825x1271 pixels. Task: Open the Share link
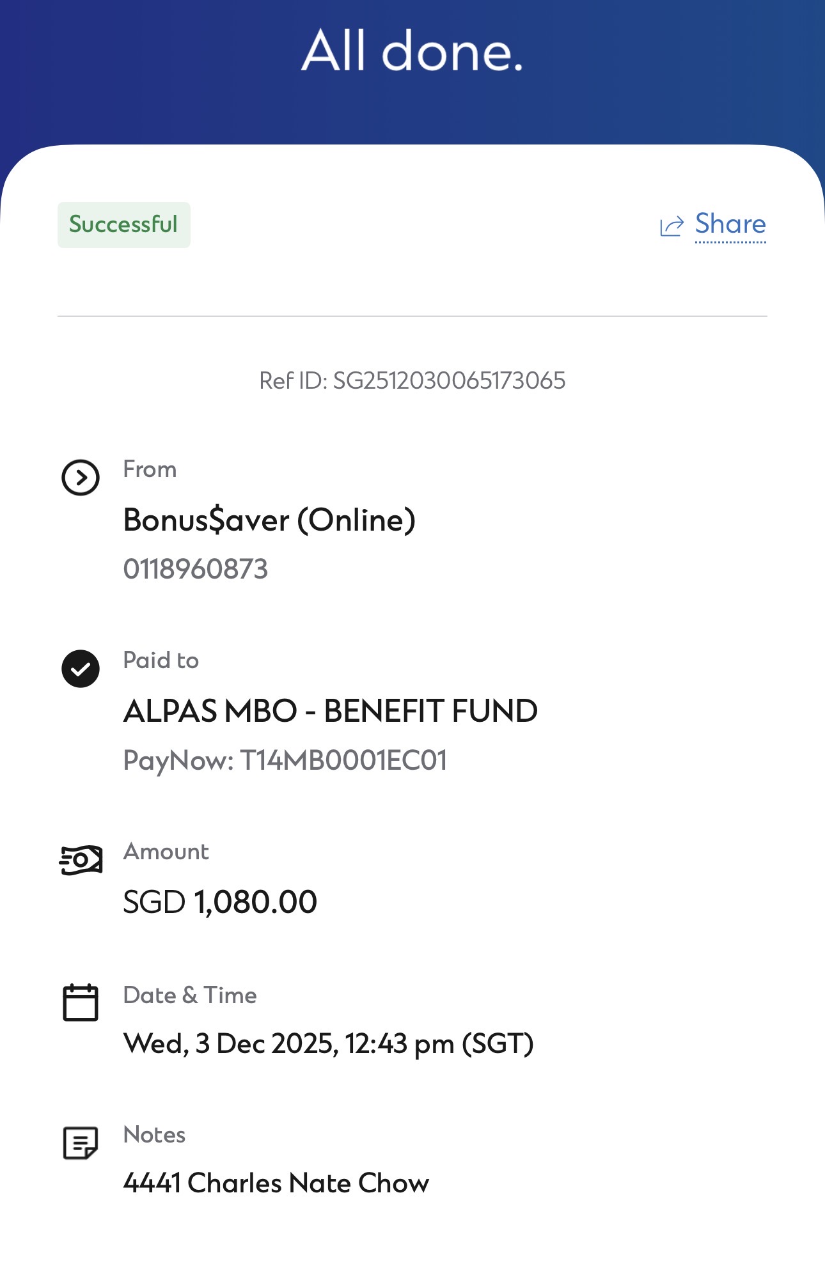[730, 224]
